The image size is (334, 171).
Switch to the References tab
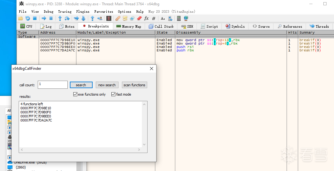coord(290,26)
